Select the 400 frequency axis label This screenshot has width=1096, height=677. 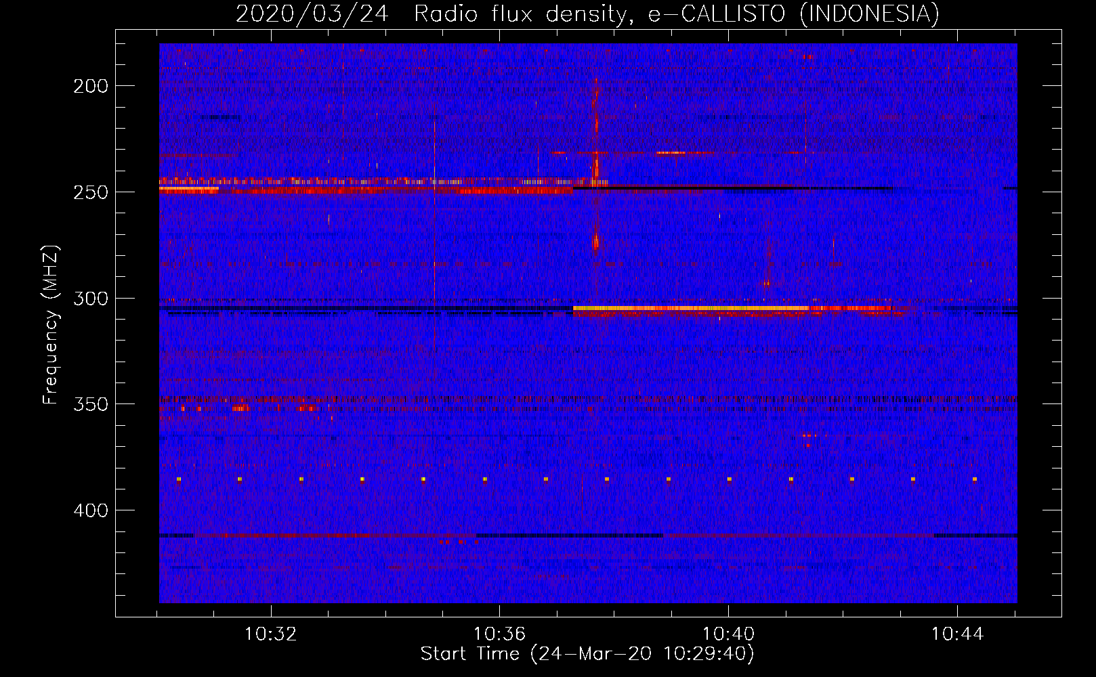[91, 510]
